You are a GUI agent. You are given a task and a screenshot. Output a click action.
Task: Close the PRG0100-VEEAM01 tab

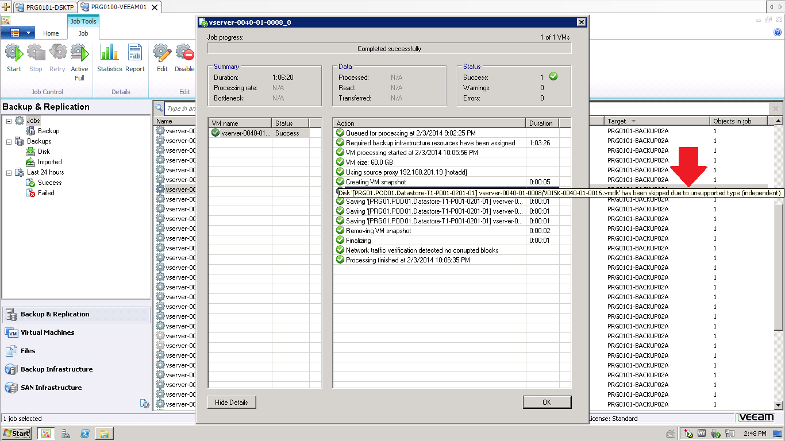tap(154, 7)
